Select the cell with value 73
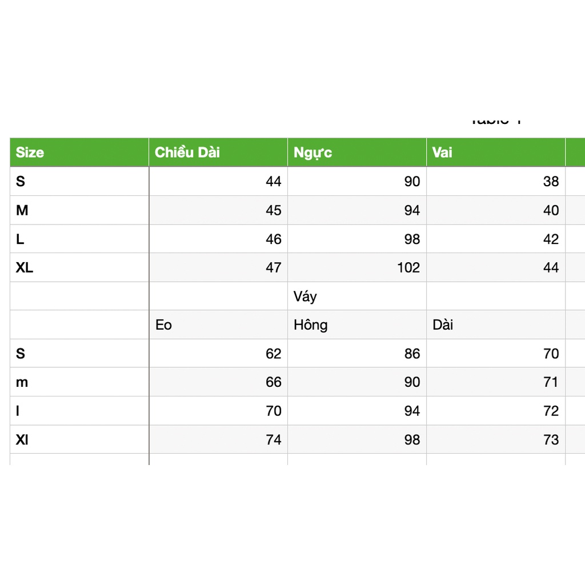Viewport: 585px width, 585px height. [496, 439]
